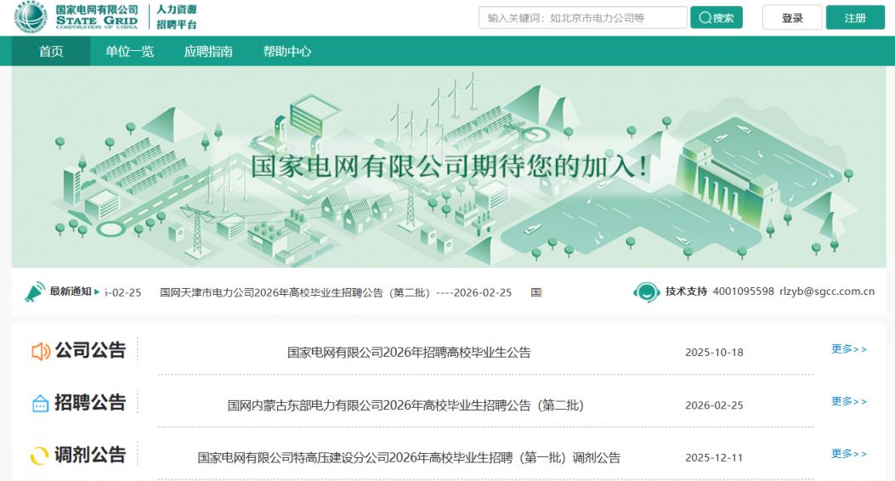Open 更多>> link in 调剂公告 row
This screenshot has width=895, height=481.
(849, 454)
